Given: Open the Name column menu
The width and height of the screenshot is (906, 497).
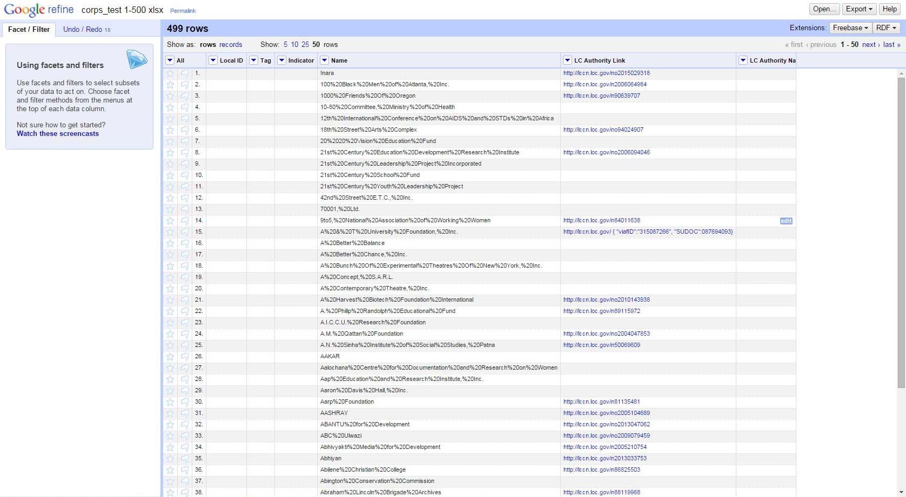Looking at the screenshot, I should coord(324,60).
